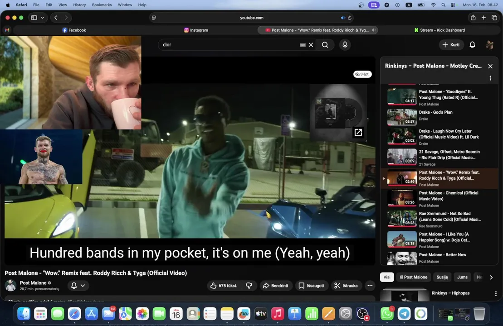This screenshot has height=326, width=503.
Task: Select the Jums filter chip
Action: click(462, 277)
